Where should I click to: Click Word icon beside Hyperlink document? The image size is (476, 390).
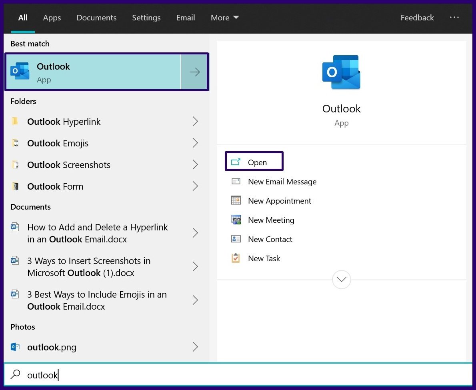14,227
